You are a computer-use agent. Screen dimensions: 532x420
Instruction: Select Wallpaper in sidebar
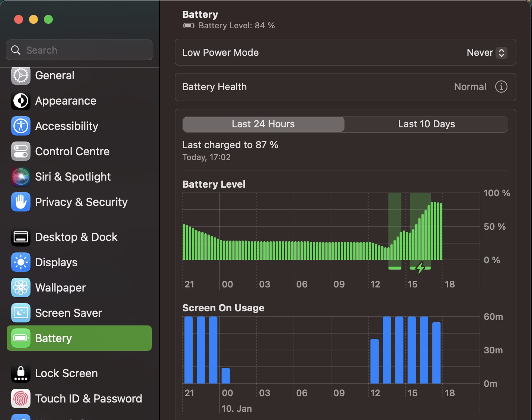pos(60,288)
